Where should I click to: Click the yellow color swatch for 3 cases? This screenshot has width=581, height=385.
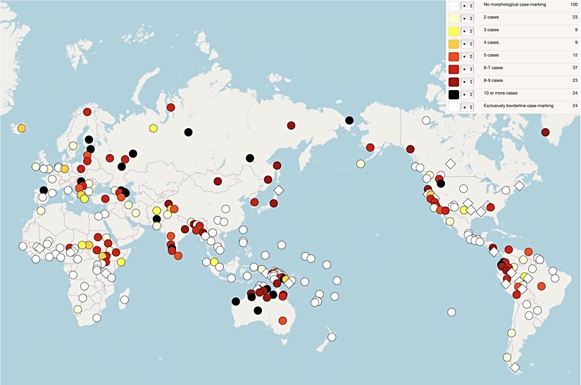(454, 30)
